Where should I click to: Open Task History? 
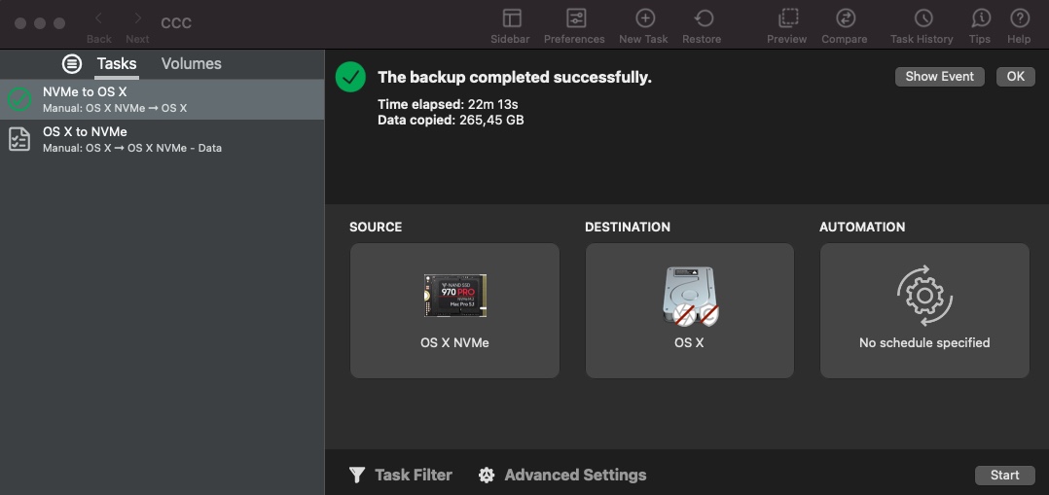coord(923,18)
